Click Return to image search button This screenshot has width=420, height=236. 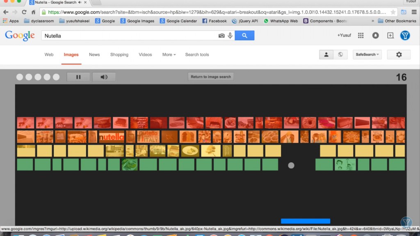(211, 77)
